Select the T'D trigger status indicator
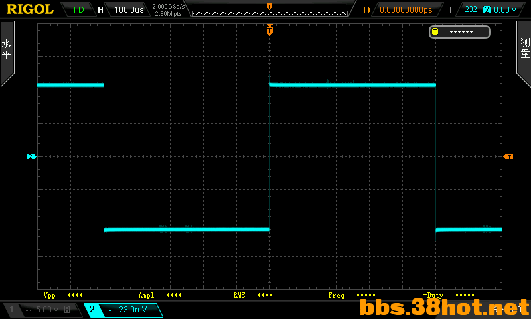 click(78, 9)
